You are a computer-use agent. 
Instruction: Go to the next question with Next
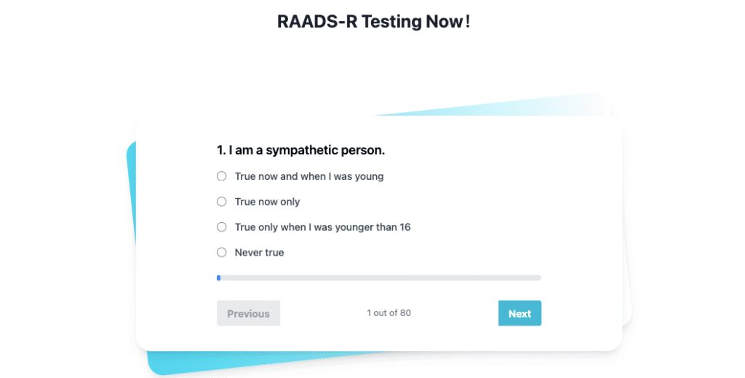click(x=519, y=313)
